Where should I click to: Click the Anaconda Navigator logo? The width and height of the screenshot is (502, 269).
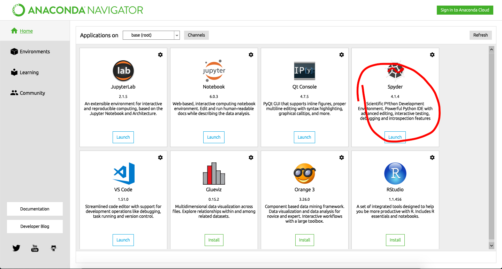(77, 10)
